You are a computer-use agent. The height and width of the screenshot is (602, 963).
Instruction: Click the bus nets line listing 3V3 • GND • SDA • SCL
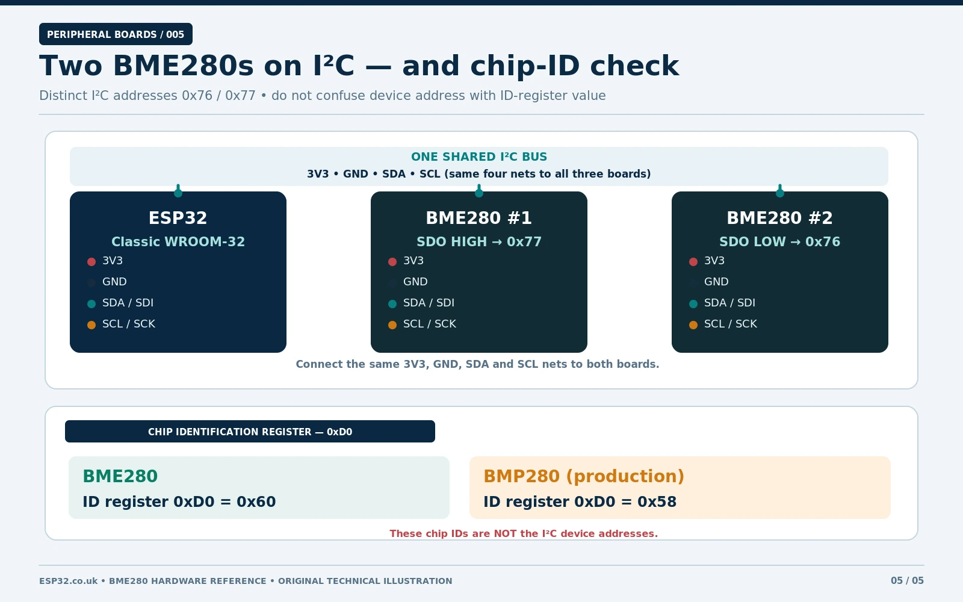[x=479, y=174]
